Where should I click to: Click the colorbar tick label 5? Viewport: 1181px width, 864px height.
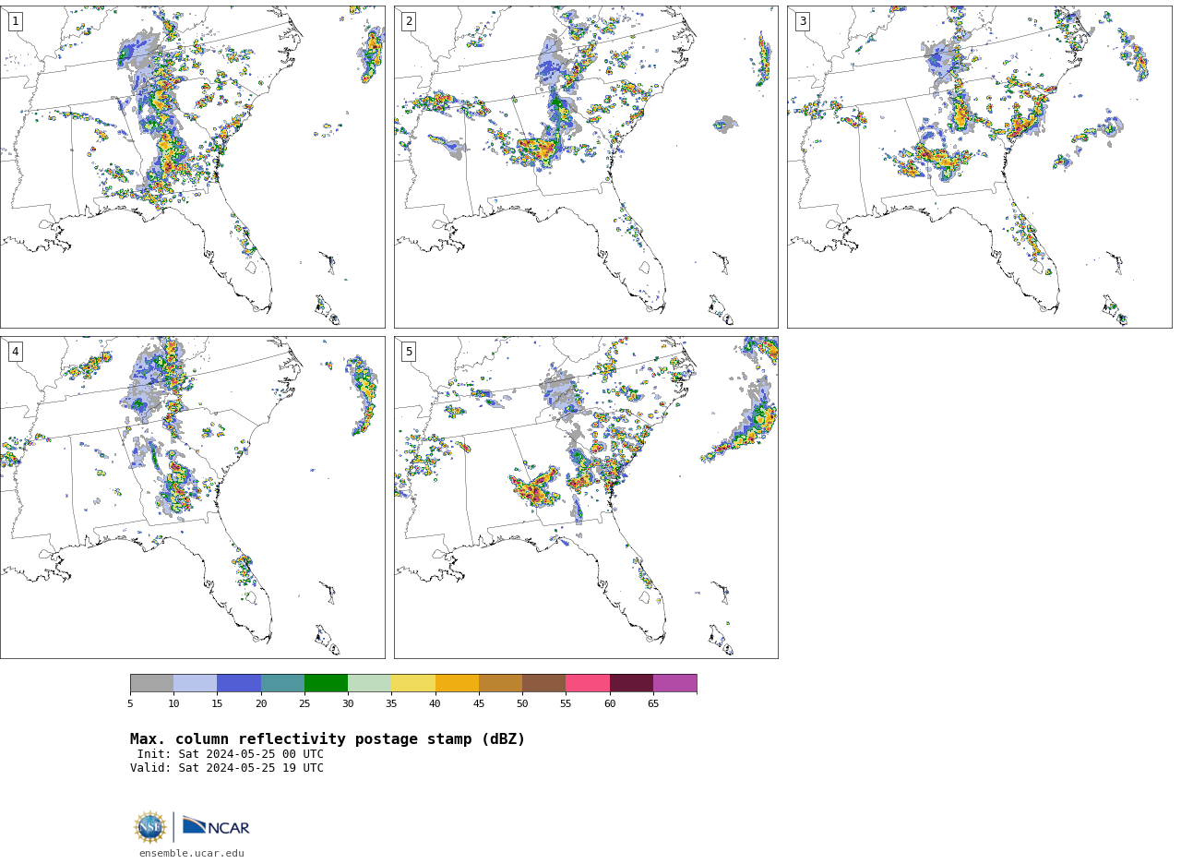coord(130,704)
